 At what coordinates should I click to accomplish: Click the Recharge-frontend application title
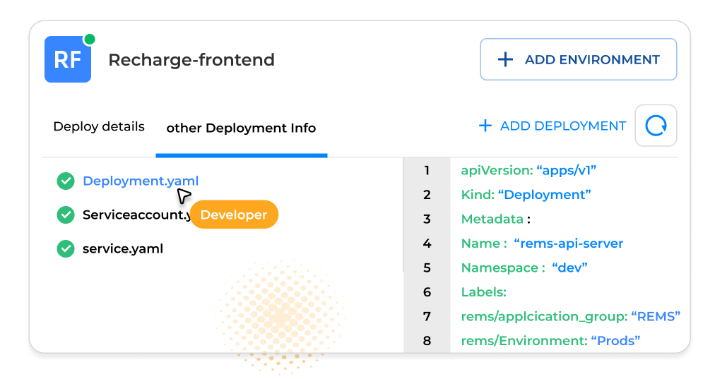[191, 60]
